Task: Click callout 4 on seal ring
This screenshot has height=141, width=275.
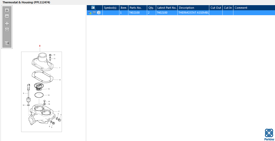Action: pos(58,114)
